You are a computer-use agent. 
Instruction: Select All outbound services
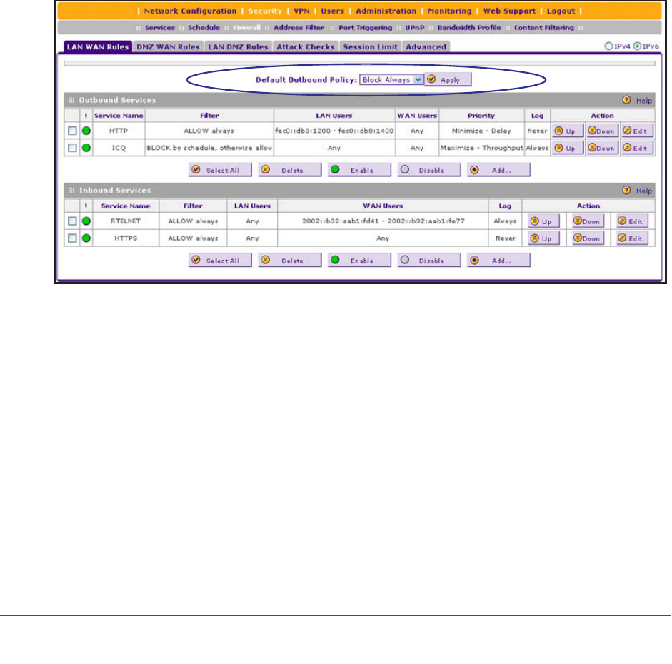(220, 170)
